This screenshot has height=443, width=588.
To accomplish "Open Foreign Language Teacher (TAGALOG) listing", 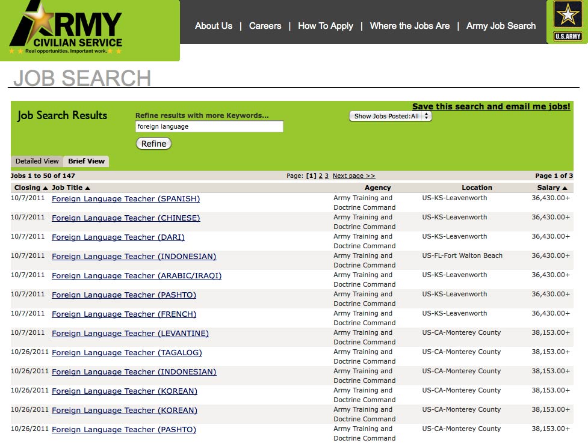I will [127, 353].
